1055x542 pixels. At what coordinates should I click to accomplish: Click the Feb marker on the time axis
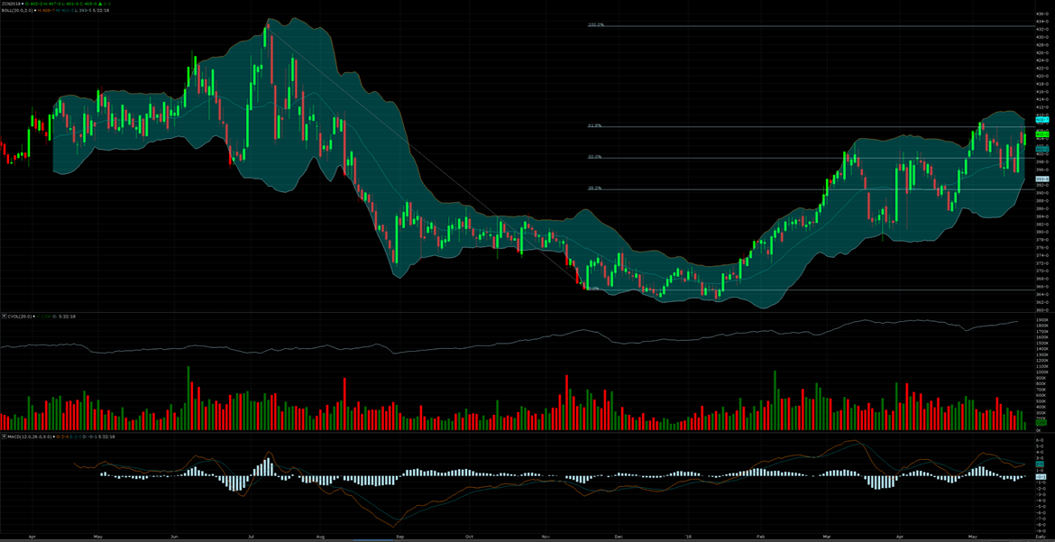coord(760,536)
